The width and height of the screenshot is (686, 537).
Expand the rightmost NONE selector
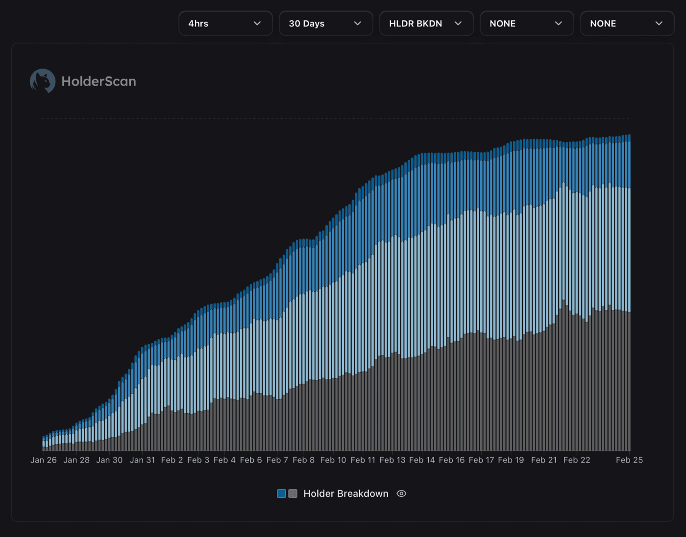(x=627, y=23)
